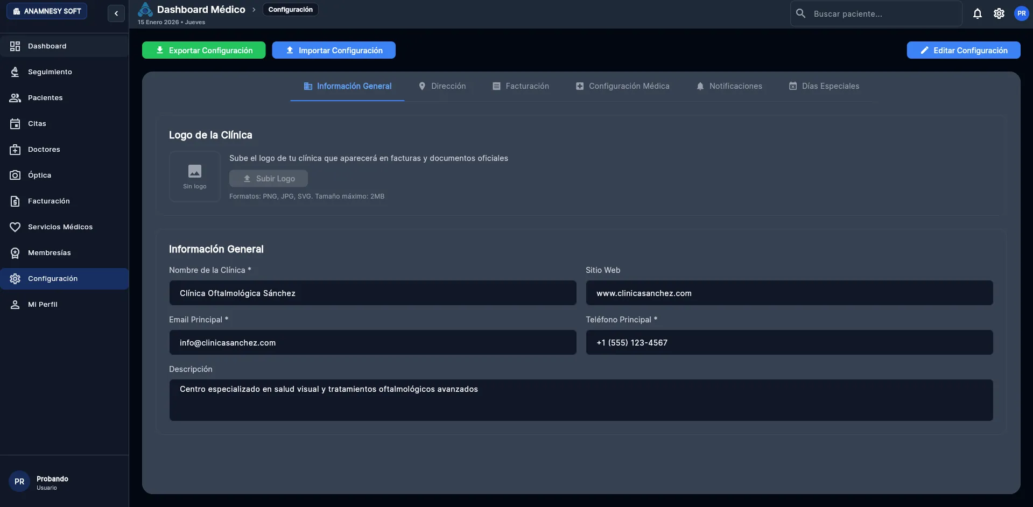Switch to Información General tab
This screenshot has height=507, width=1033.
tap(347, 86)
